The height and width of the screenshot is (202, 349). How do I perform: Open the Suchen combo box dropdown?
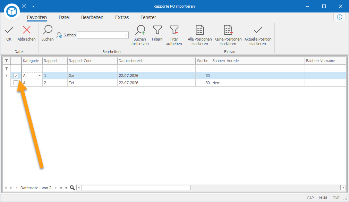126,35
